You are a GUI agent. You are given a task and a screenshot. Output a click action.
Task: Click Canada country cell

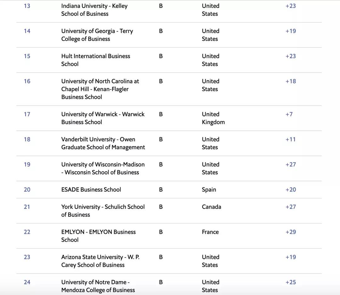(x=211, y=207)
